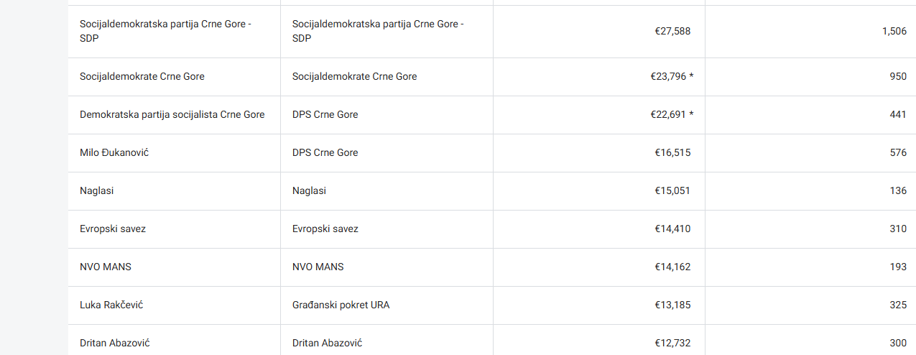Click the 1,506 ads count cell

point(810,32)
